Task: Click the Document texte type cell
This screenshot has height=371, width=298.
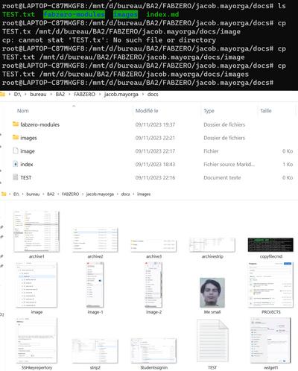Action: pyautogui.click(x=222, y=177)
